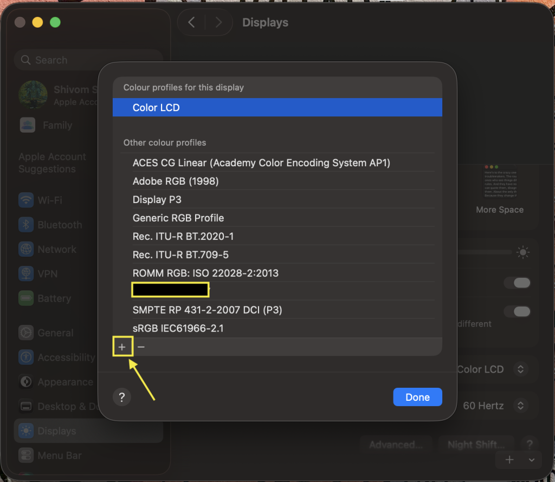Select the Bluetooth icon in the sidebar
555x482 pixels.
point(26,225)
